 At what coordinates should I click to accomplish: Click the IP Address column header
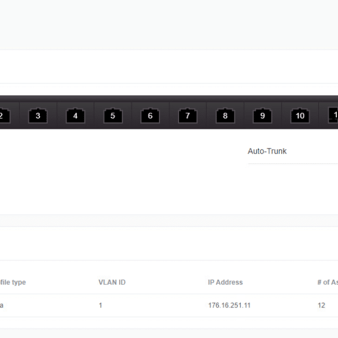[225, 282]
